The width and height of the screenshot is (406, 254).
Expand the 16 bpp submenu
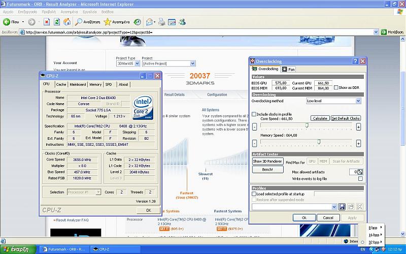(381, 235)
